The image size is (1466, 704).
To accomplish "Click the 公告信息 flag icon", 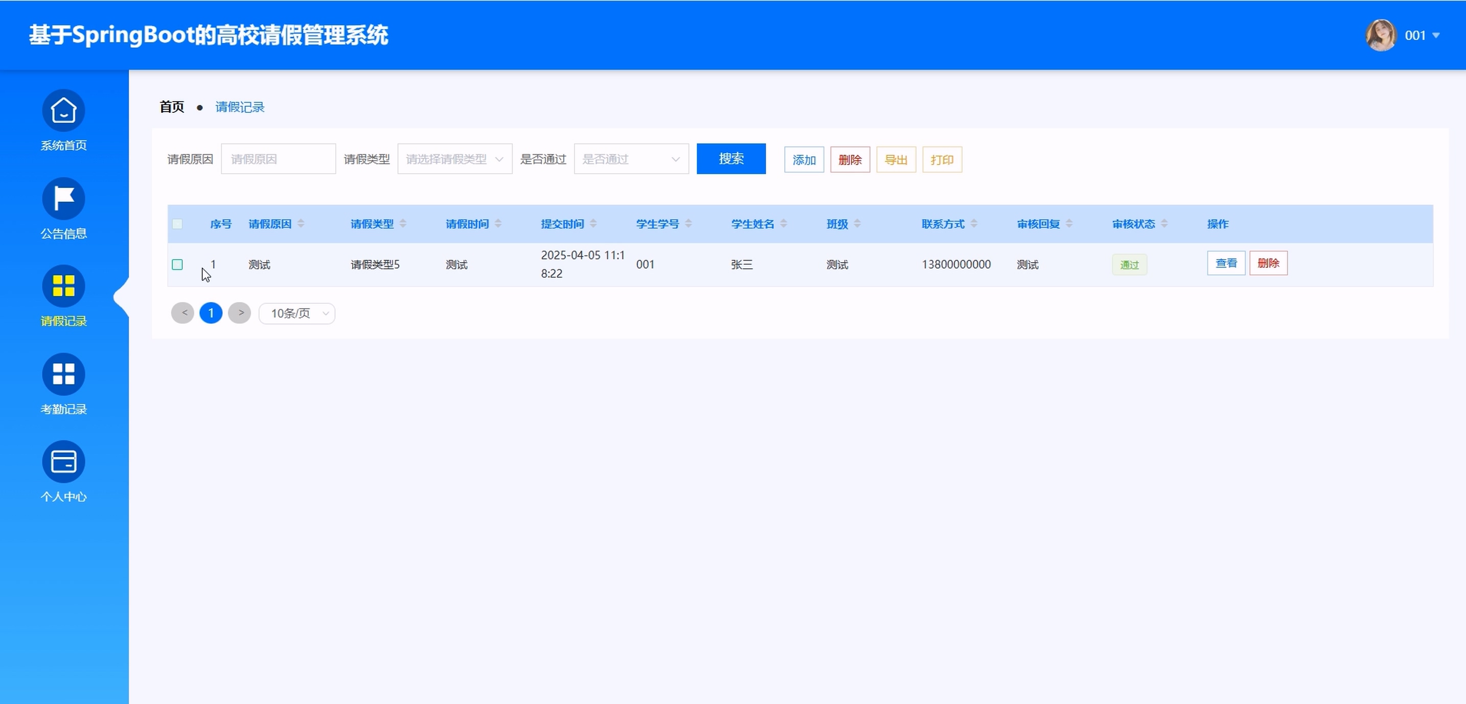I will [63, 198].
